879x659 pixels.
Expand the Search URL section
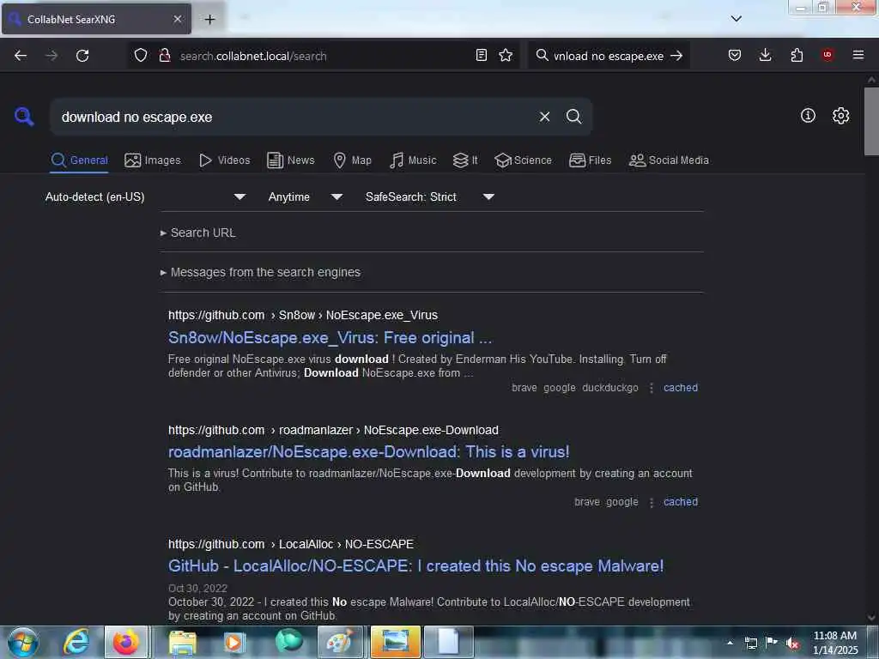pos(198,233)
